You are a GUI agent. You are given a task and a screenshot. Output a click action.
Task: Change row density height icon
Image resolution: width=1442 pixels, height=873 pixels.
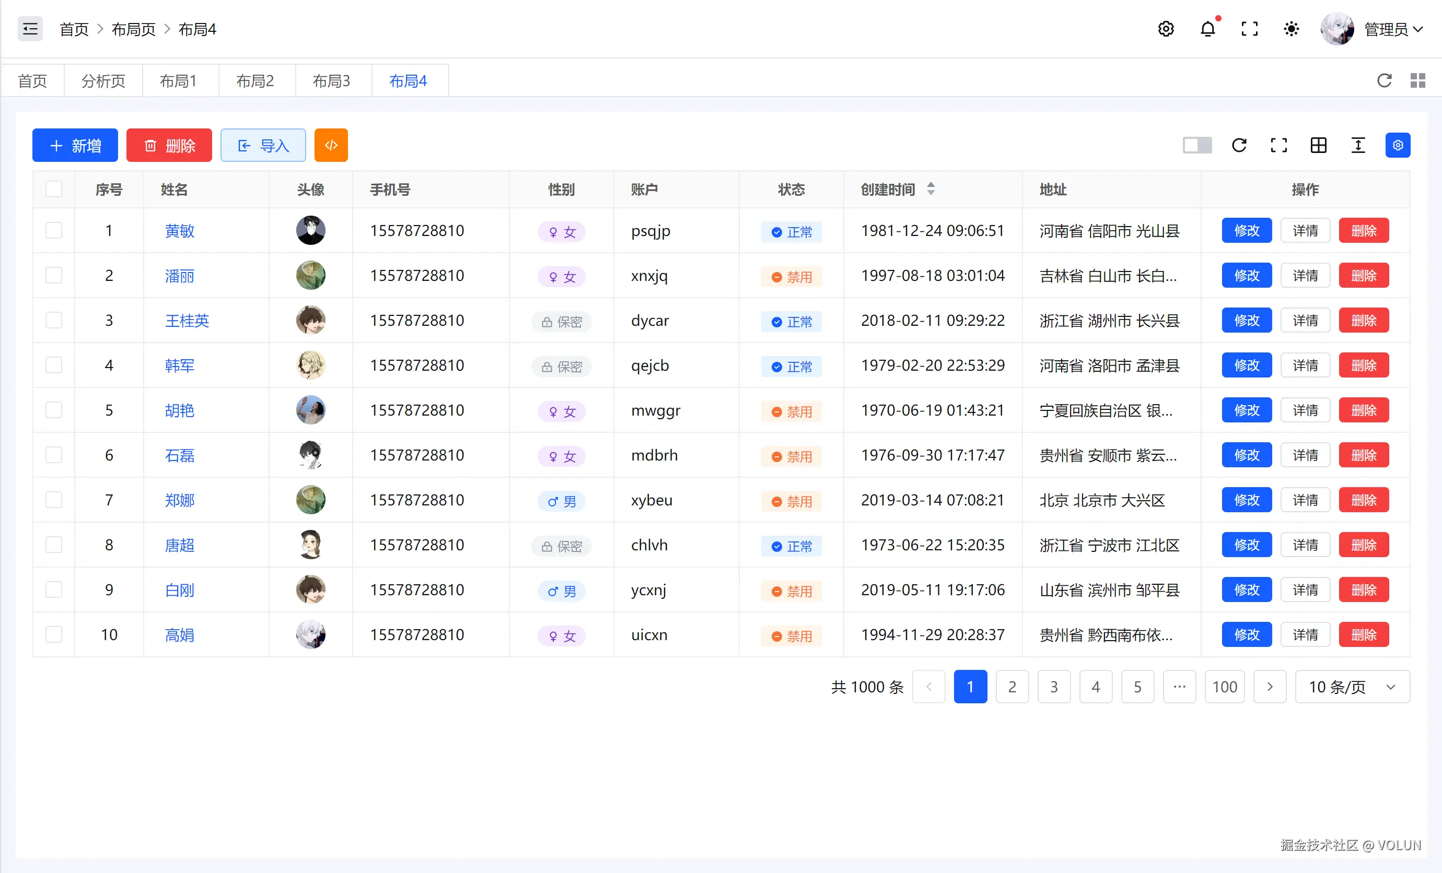click(x=1358, y=145)
